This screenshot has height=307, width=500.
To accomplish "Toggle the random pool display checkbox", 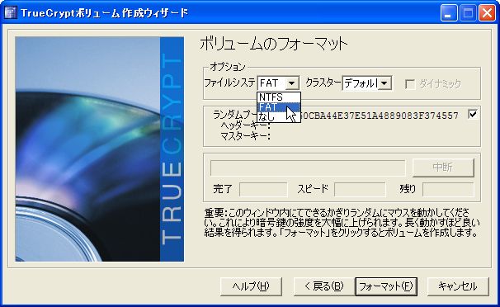I will click(473, 114).
